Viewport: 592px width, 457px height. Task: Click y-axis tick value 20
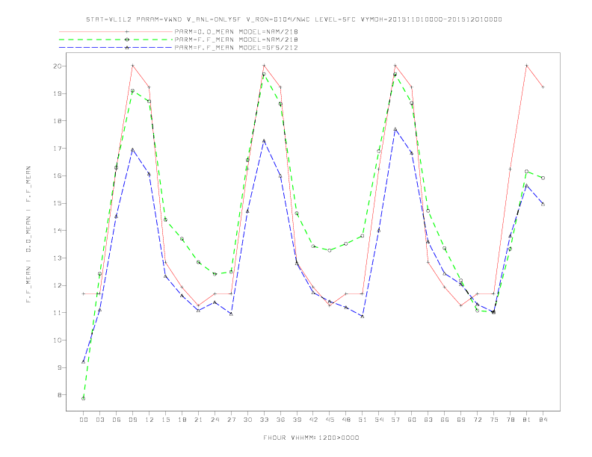58,66
